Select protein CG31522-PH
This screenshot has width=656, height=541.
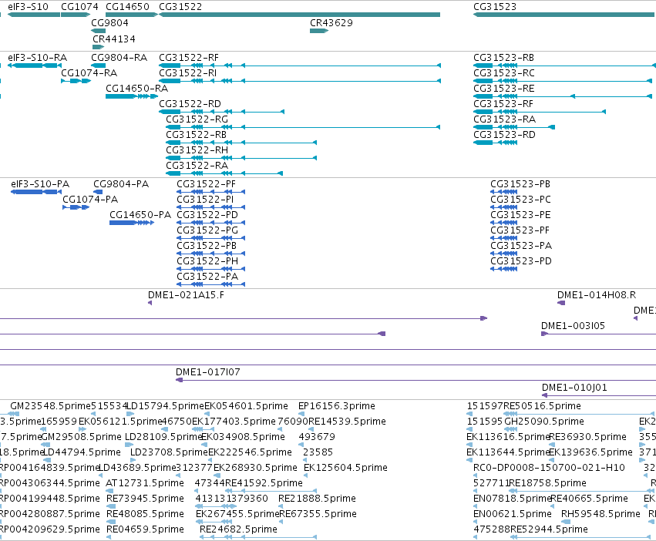pyautogui.click(x=211, y=269)
